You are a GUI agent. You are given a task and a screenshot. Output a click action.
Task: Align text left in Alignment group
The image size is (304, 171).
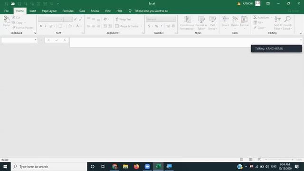(88, 26)
